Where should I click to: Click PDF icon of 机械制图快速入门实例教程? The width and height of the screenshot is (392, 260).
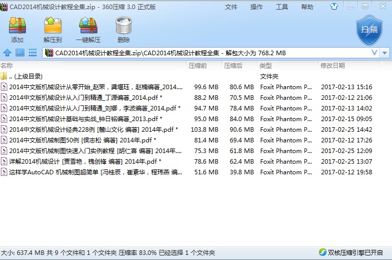tap(4, 151)
